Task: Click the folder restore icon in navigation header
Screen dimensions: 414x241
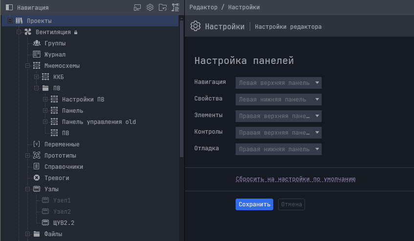Action: (163, 7)
